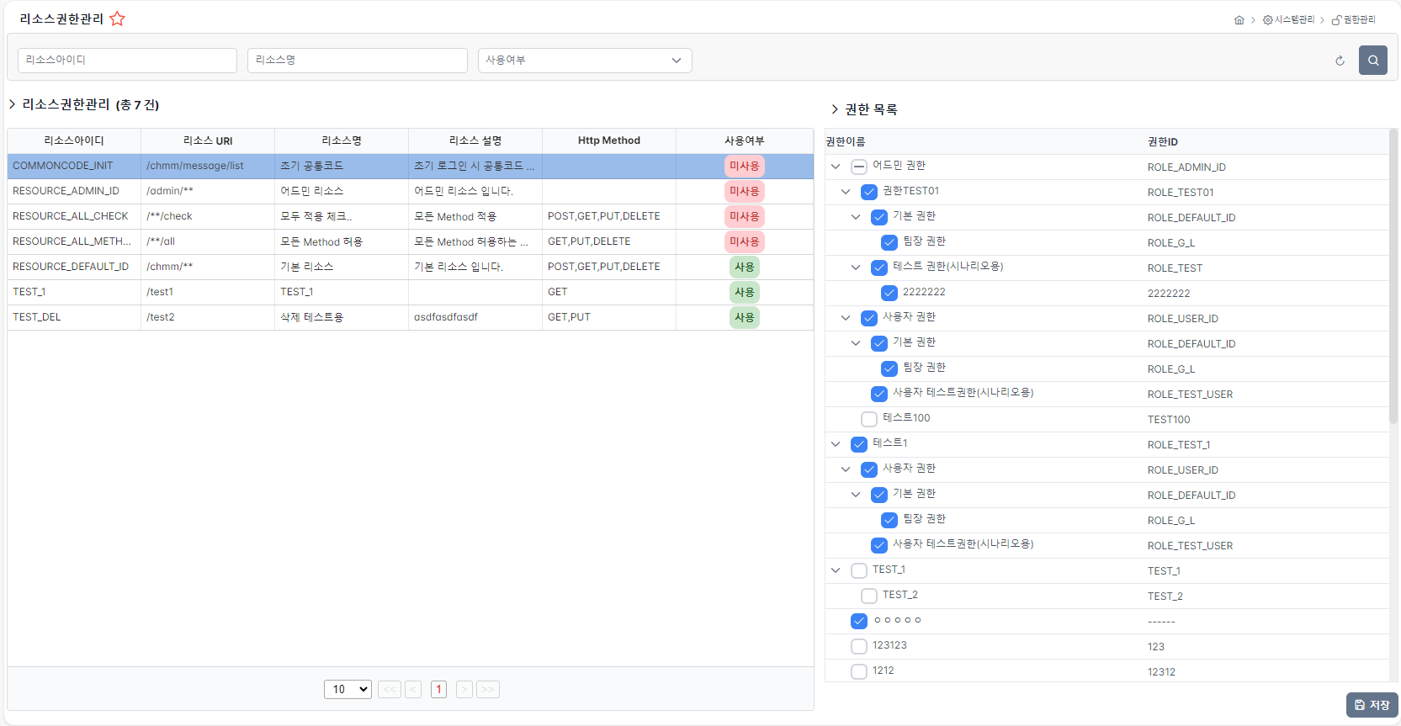Uncheck the 2222222 checkbox
This screenshot has width=1401, height=726.
(889, 293)
